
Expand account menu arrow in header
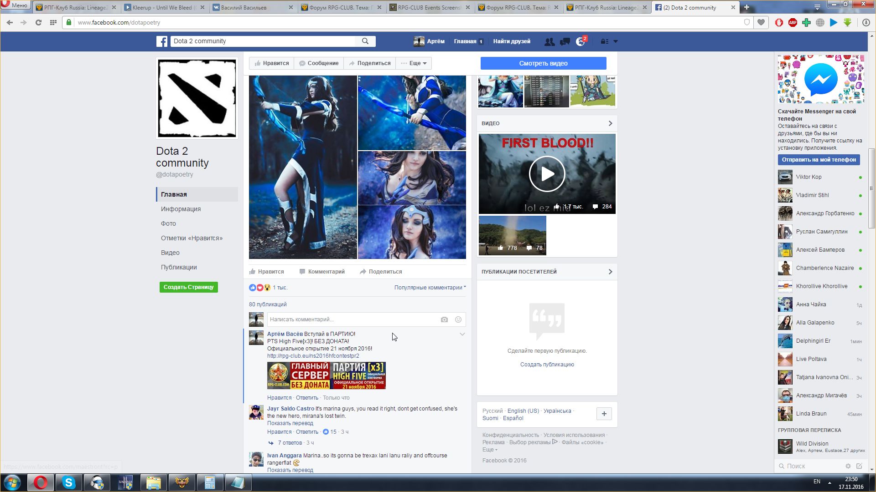(x=616, y=41)
